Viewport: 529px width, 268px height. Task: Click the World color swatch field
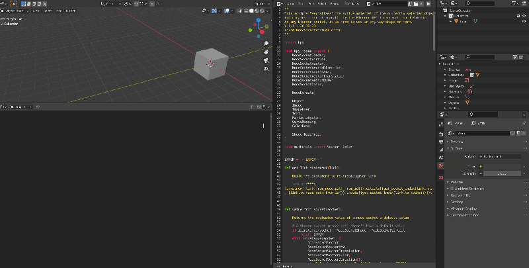502,166
